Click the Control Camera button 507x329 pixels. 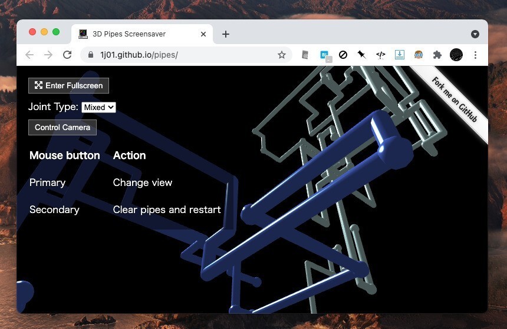pyautogui.click(x=62, y=128)
